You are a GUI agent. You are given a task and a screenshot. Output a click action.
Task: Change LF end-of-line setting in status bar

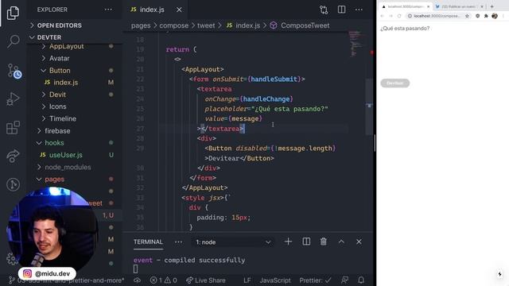tap(247, 280)
